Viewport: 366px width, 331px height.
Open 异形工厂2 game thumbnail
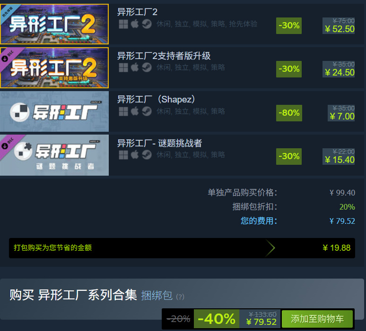click(x=54, y=24)
